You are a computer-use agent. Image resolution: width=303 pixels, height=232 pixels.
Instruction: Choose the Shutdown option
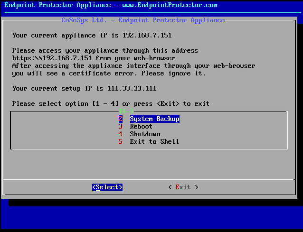145,134
